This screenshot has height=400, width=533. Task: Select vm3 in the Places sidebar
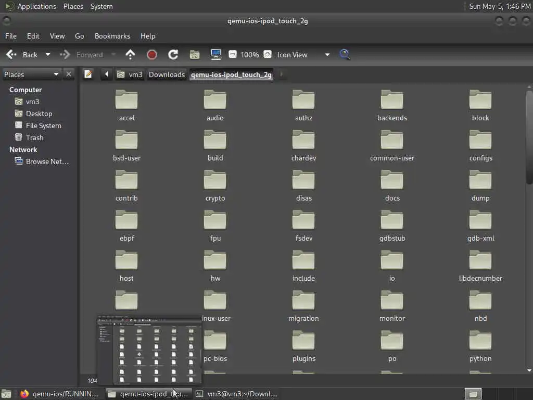[27, 102]
